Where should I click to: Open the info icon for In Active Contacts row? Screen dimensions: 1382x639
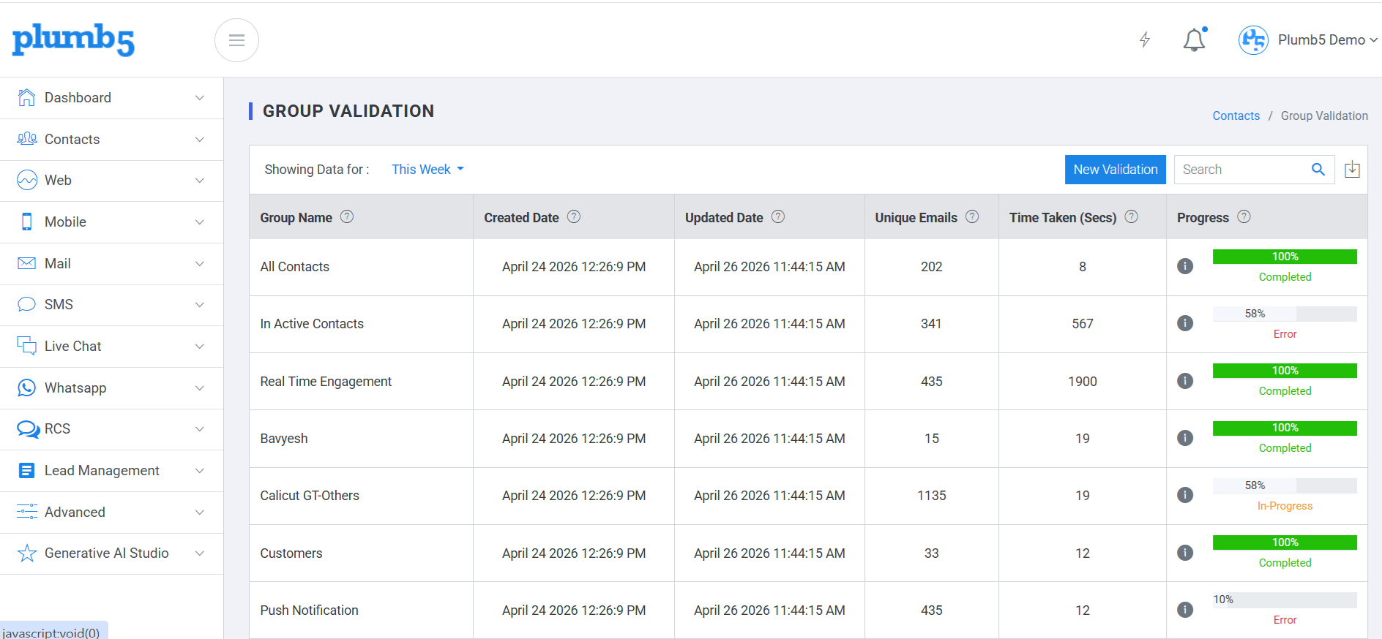point(1185,323)
